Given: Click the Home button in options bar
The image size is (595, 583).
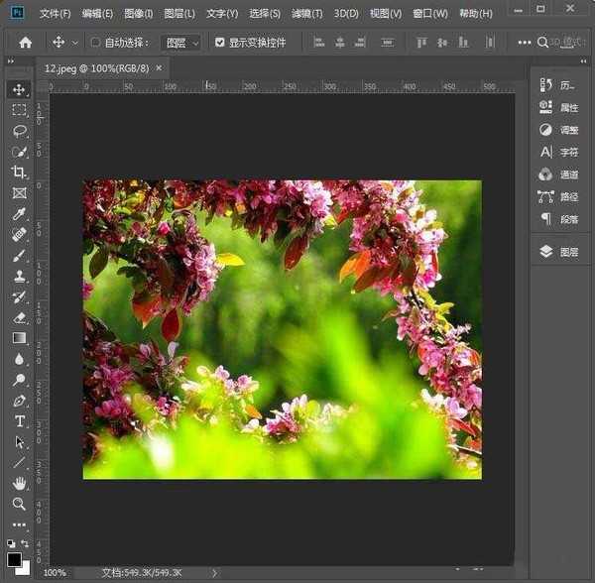Looking at the screenshot, I should 26,43.
